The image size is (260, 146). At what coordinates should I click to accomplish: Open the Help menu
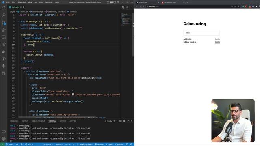tap(57, 2)
